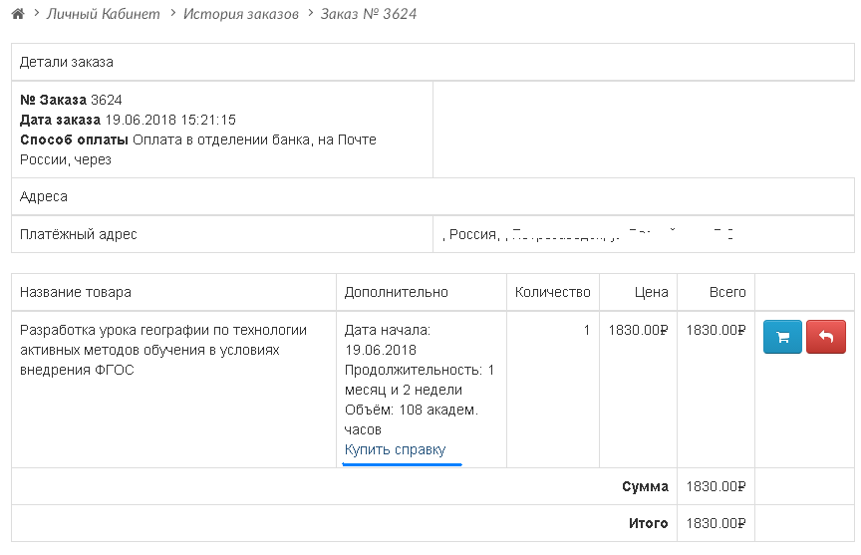Click the Детали заказа section header
The width and height of the screenshot is (861, 555).
[x=67, y=62]
